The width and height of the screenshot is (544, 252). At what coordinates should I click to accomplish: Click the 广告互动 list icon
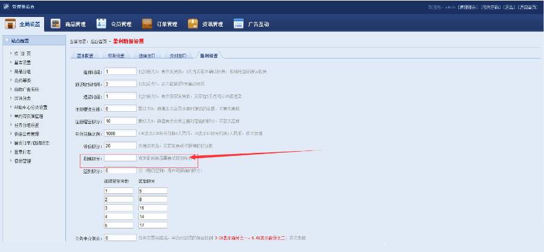point(239,24)
